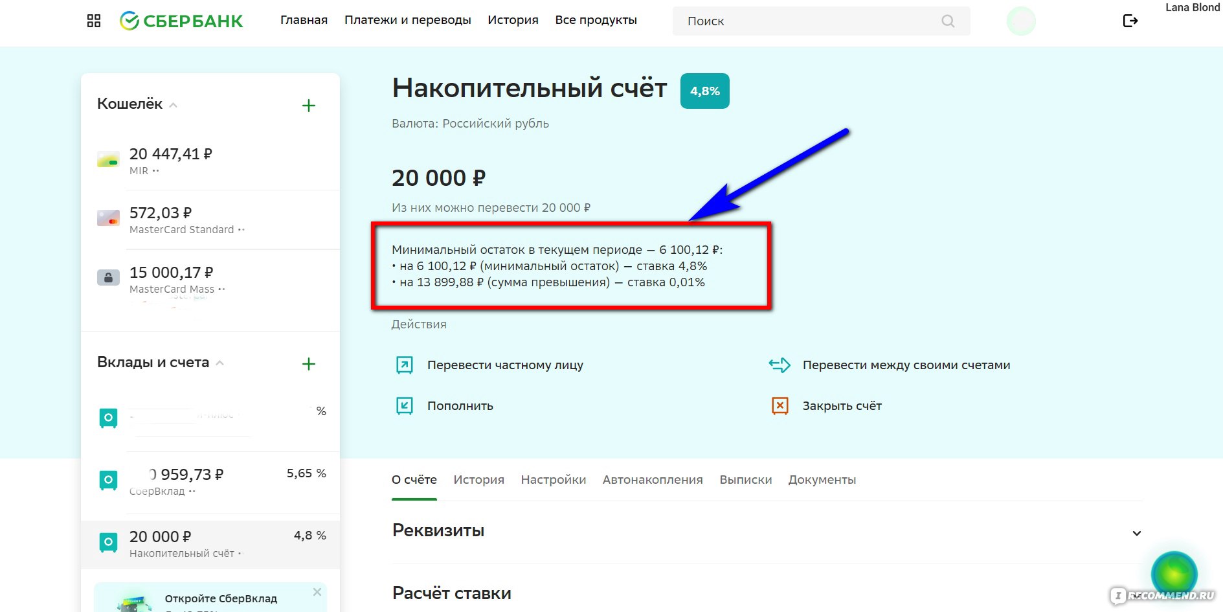1223x612 pixels.
Task: Click the transfer between own accounts icon
Action: [x=780, y=365]
